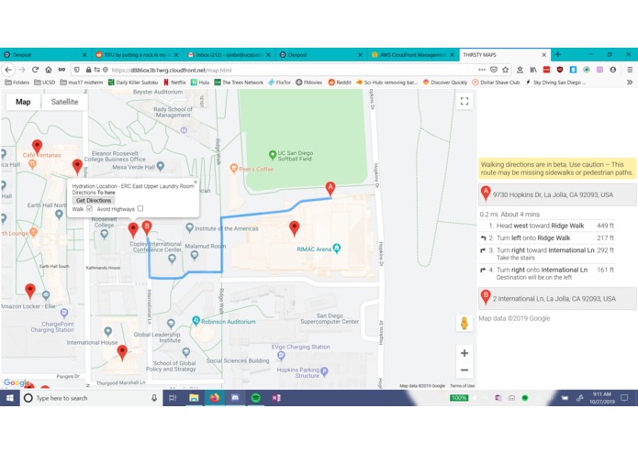Select destination address 2 International Ln
Screen dimensions: 638x453
point(556,299)
